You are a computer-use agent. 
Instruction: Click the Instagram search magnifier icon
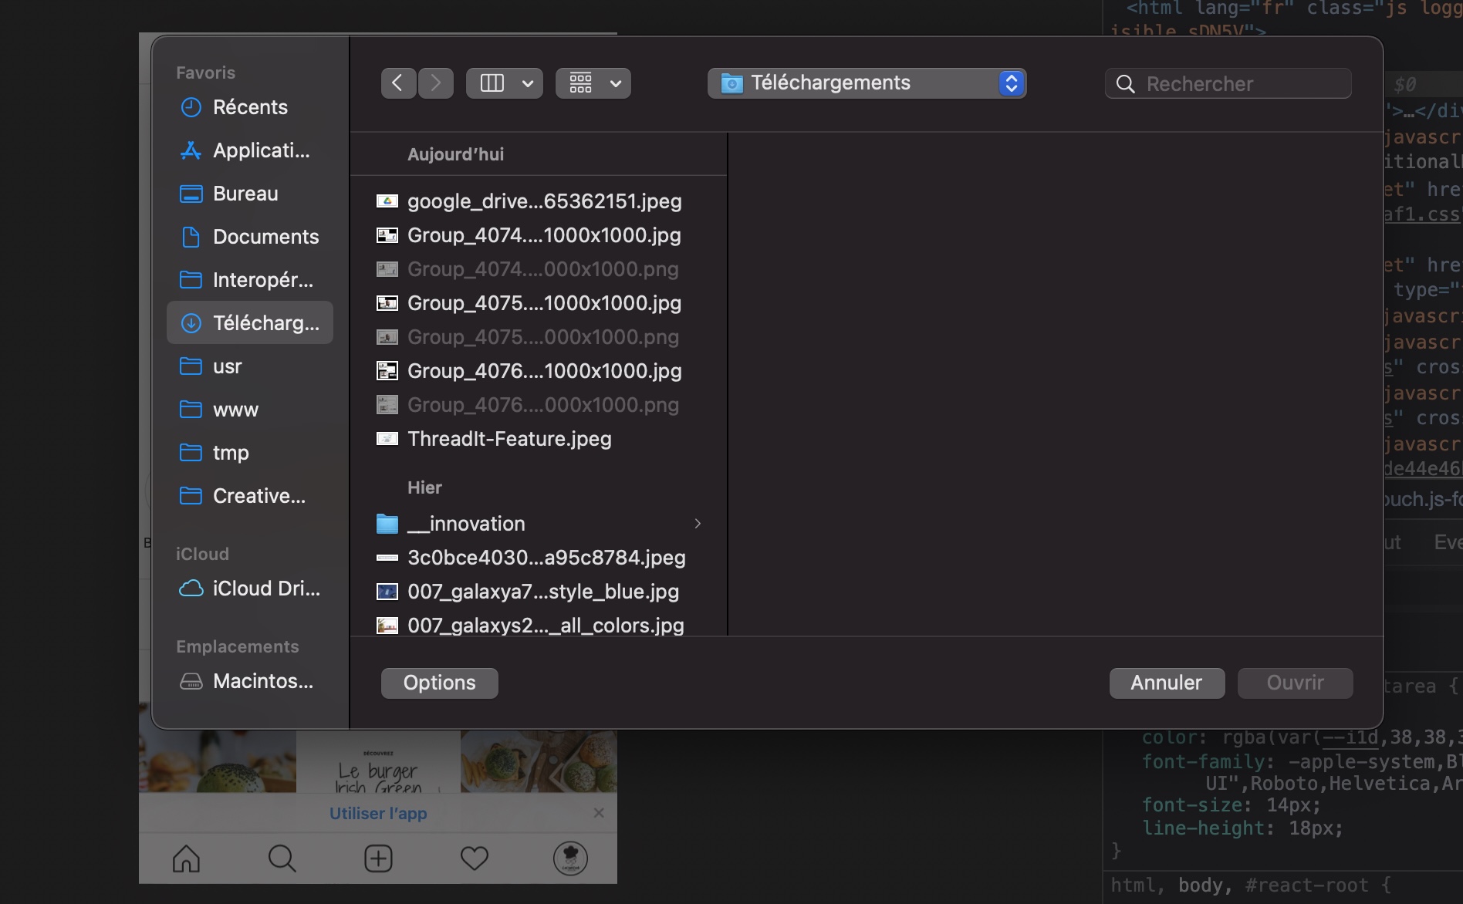[x=282, y=858]
